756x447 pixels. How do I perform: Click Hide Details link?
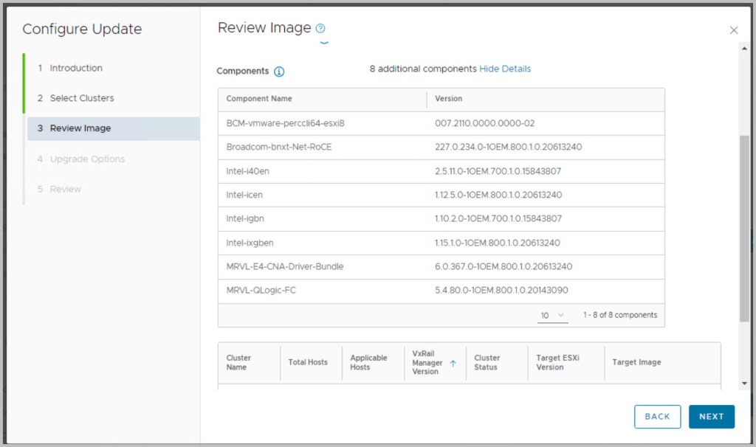[505, 69]
